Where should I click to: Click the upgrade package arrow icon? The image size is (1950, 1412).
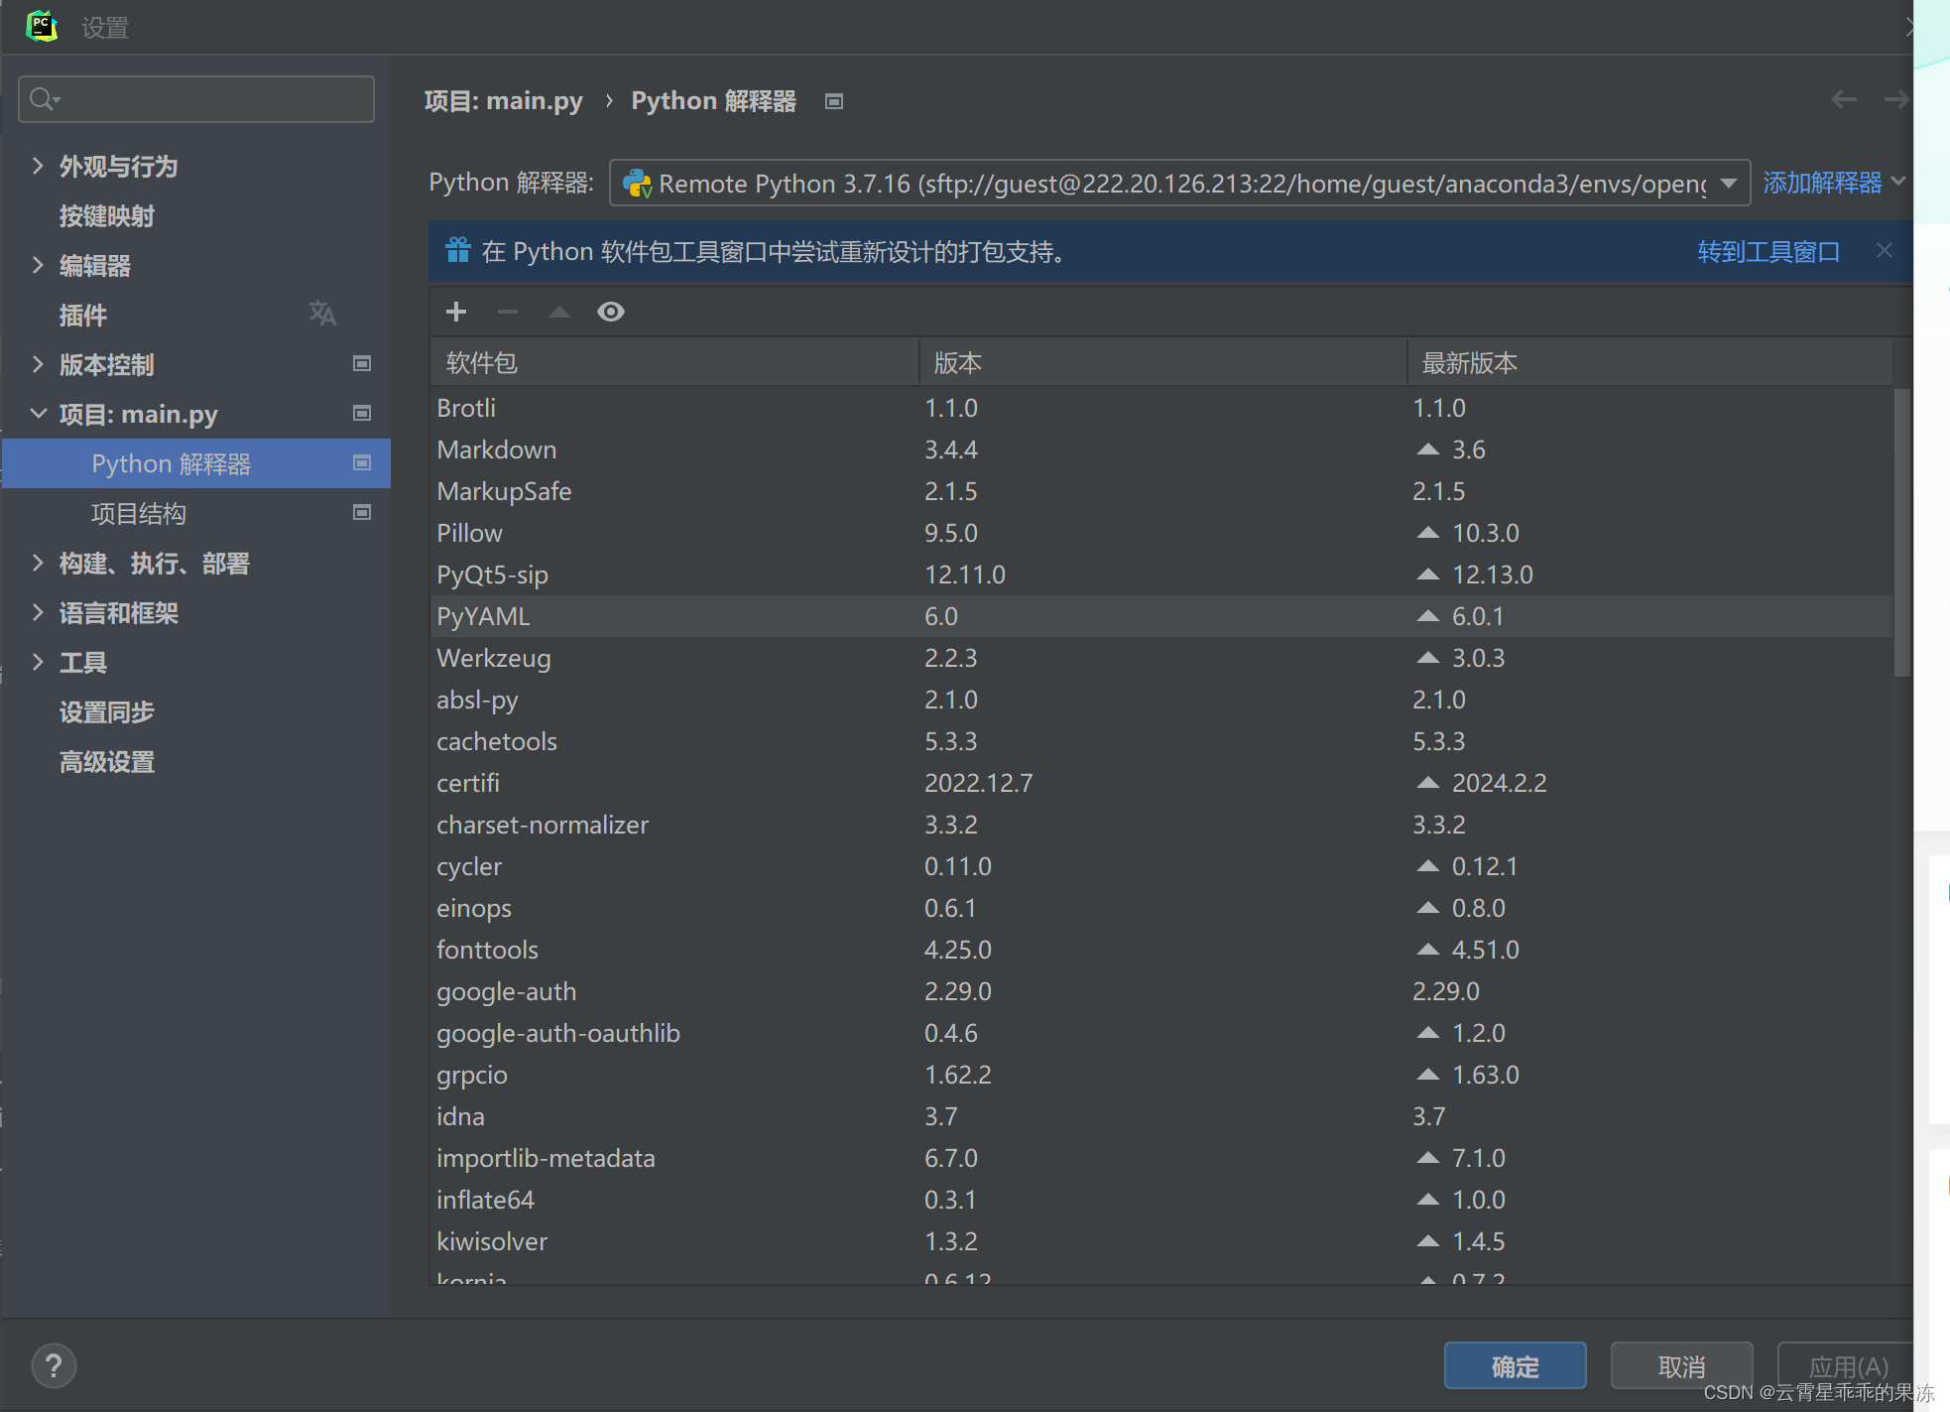coord(559,312)
